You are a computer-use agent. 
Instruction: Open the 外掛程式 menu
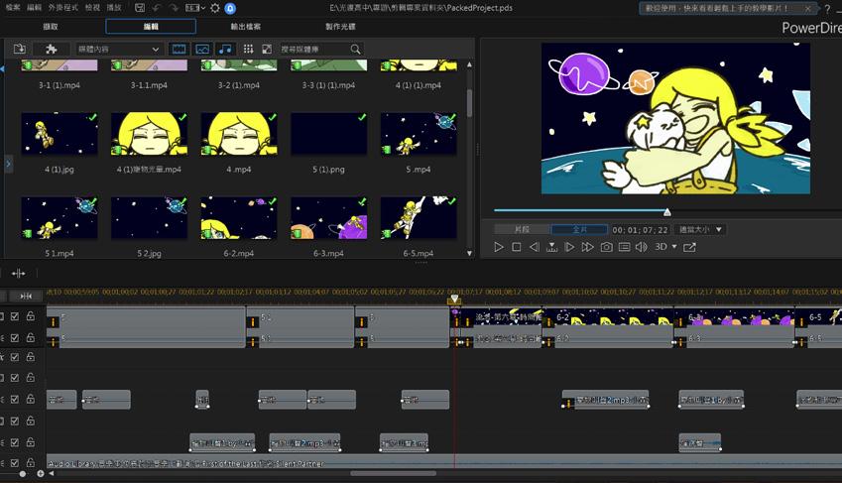pos(63,8)
